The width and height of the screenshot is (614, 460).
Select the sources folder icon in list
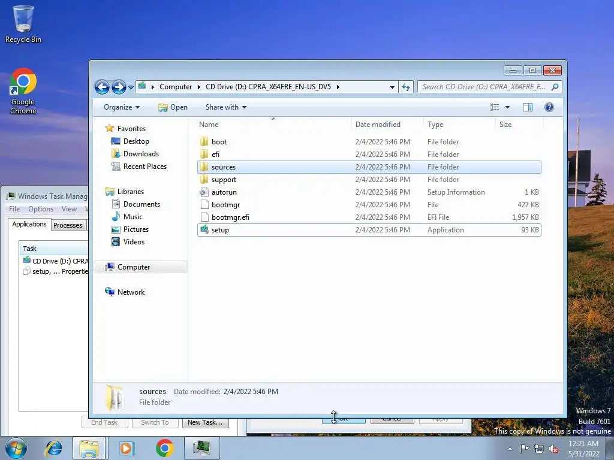coord(204,167)
